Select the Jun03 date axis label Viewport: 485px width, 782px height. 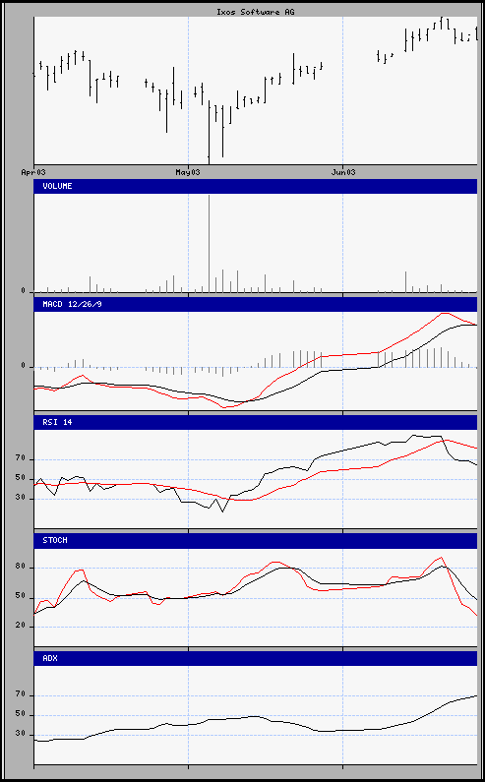(342, 172)
